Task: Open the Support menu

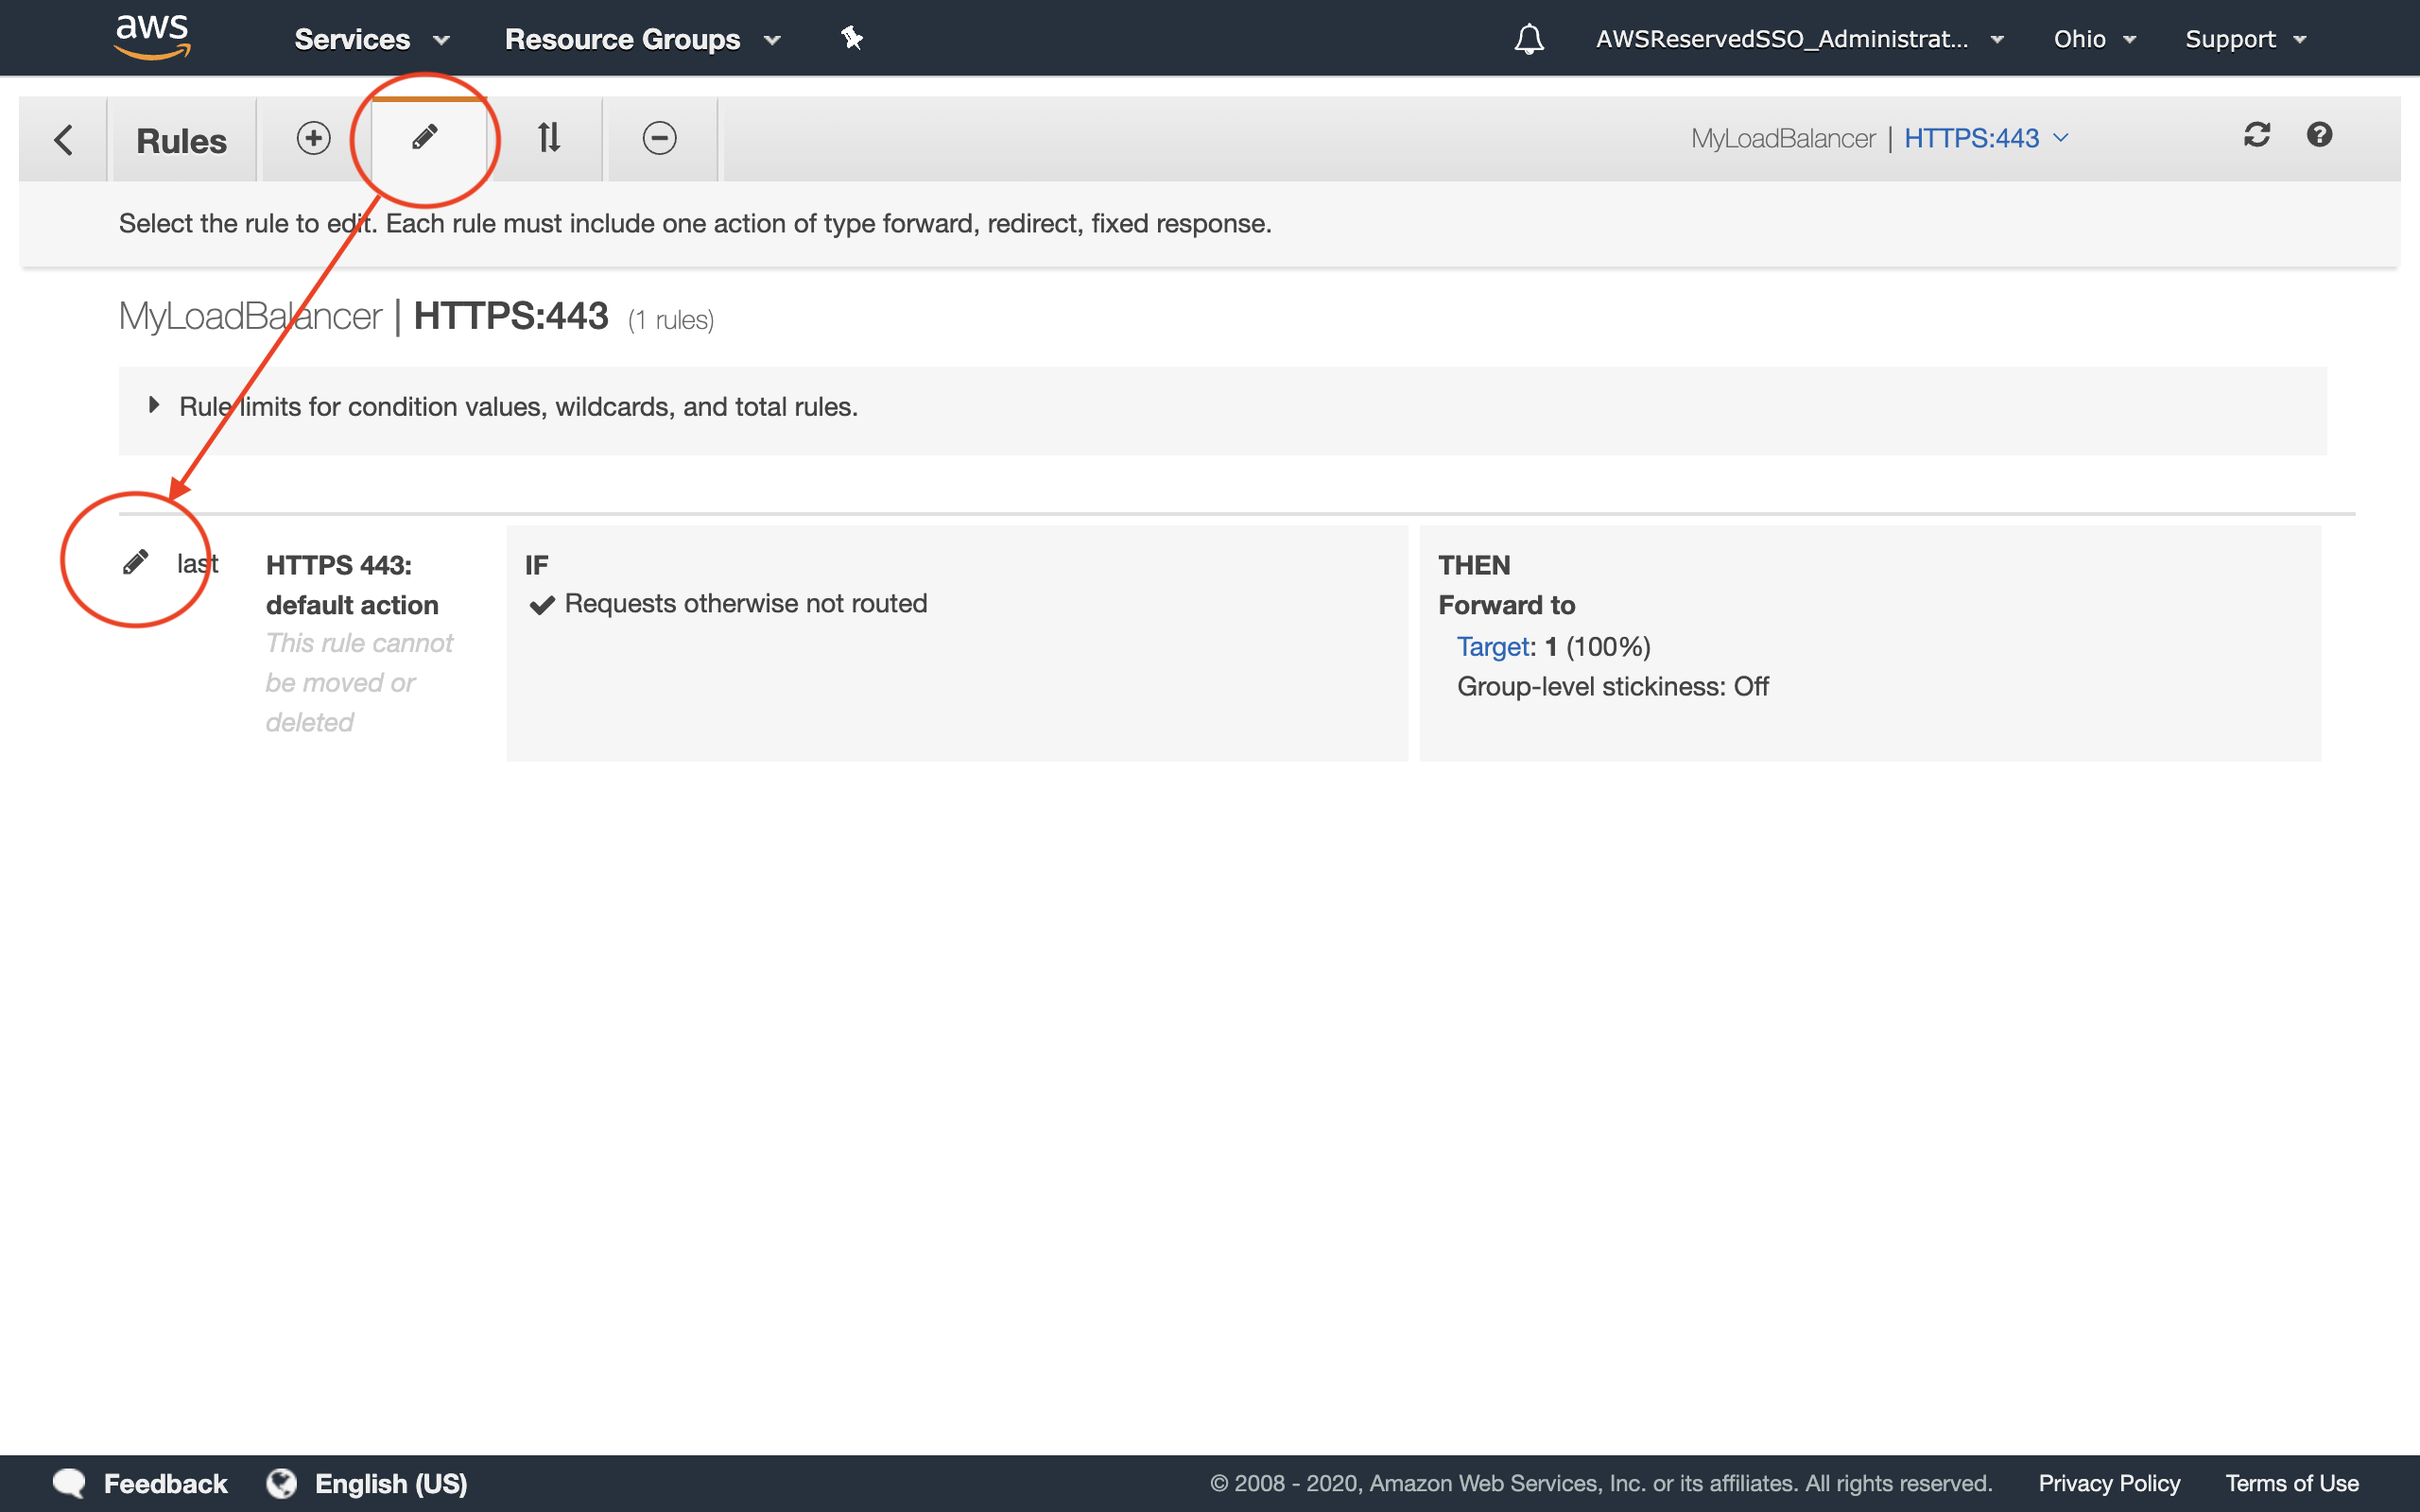Action: tap(2244, 39)
